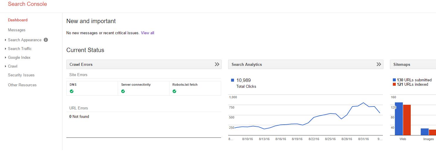Click the 0 Not found URL errors
This screenshot has height=153, width=436.
tap(79, 117)
